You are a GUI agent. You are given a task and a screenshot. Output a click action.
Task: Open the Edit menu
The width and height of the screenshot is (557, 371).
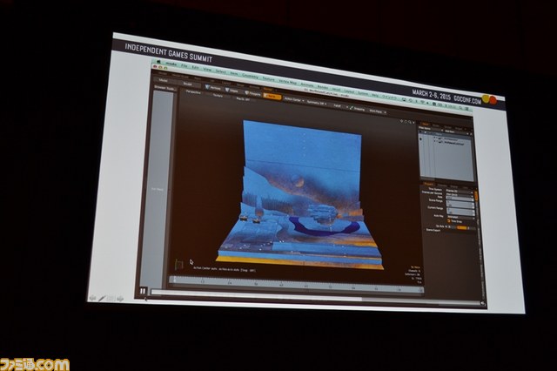tap(195, 67)
